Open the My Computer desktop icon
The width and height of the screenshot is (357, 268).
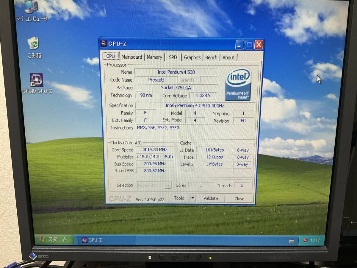pyautogui.click(x=32, y=11)
